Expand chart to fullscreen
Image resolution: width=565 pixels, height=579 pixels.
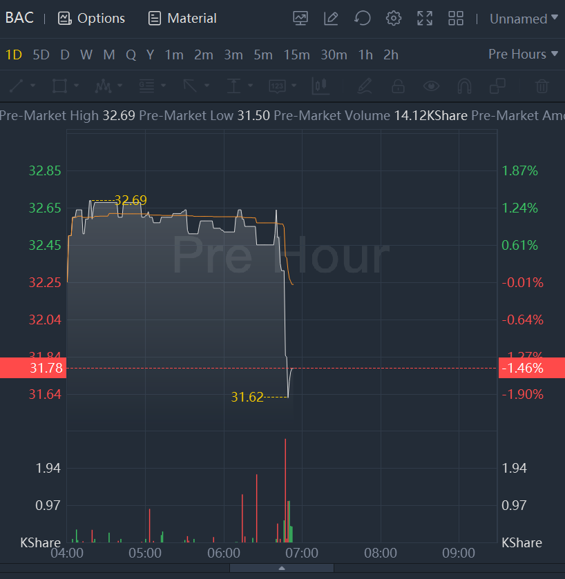[425, 19]
